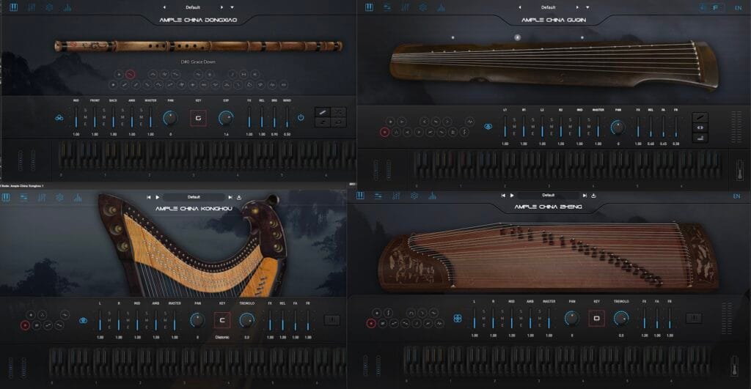Select the red highlighted articulation in Dongxiao window
Image resolution: width=751 pixels, height=389 pixels.
(x=130, y=74)
